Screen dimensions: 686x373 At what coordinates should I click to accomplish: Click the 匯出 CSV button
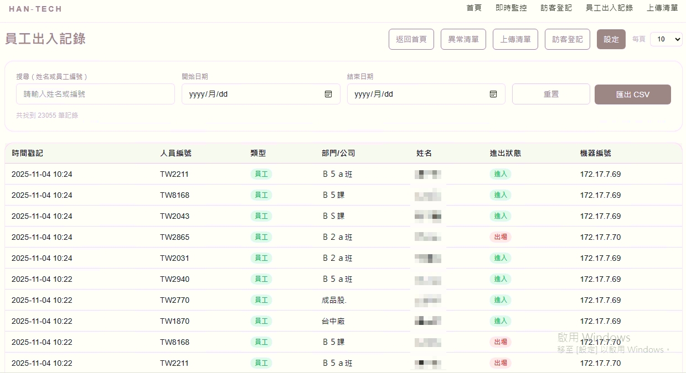632,94
